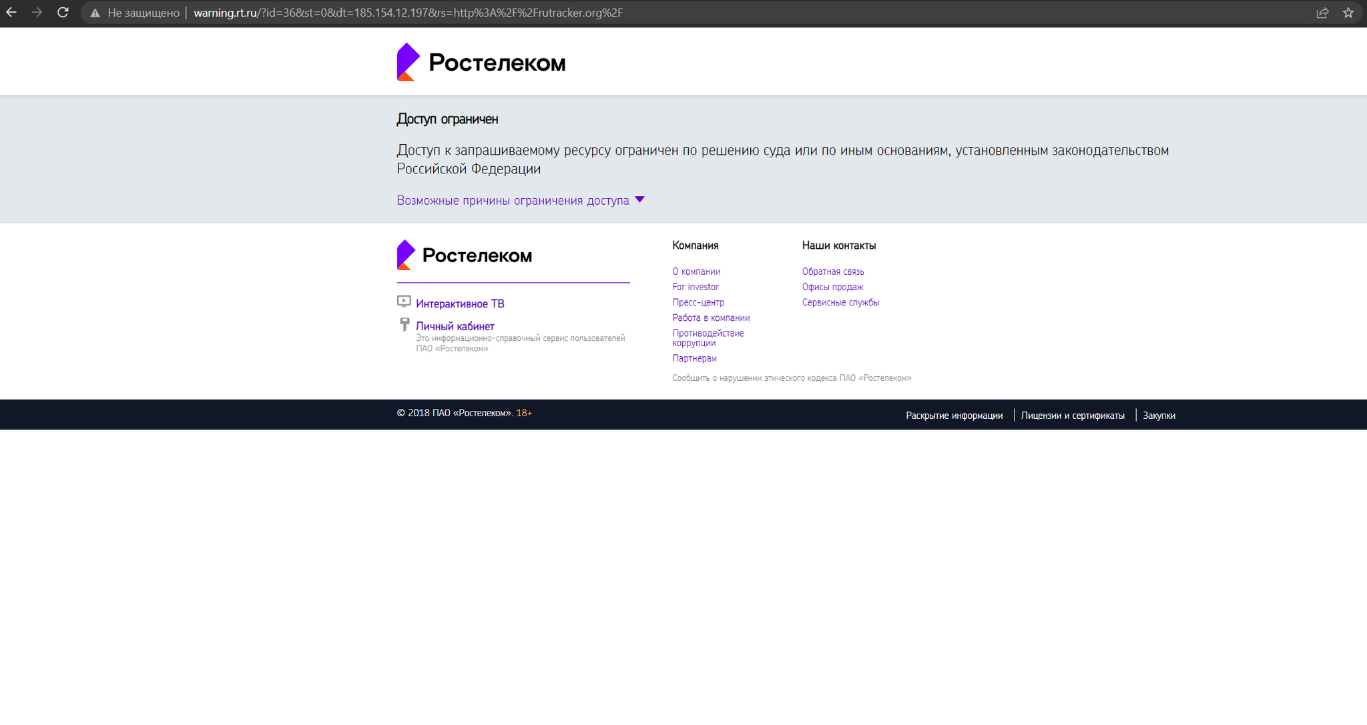The width and height of the screenshot is (1367, 725).
Task: Click the 'Наши контакты' column heading
Action: click(839, 245)
